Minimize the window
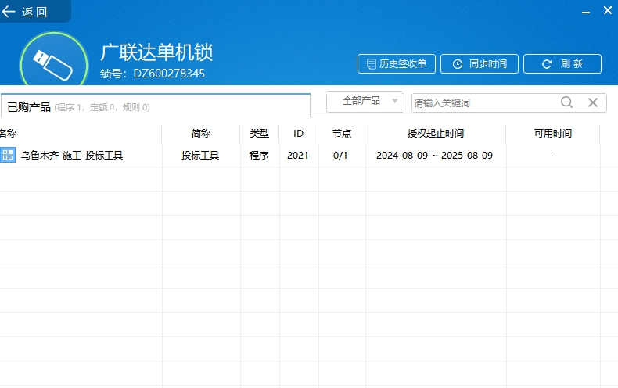The height and width of the screenshot is (388, 618). [586, 12]
